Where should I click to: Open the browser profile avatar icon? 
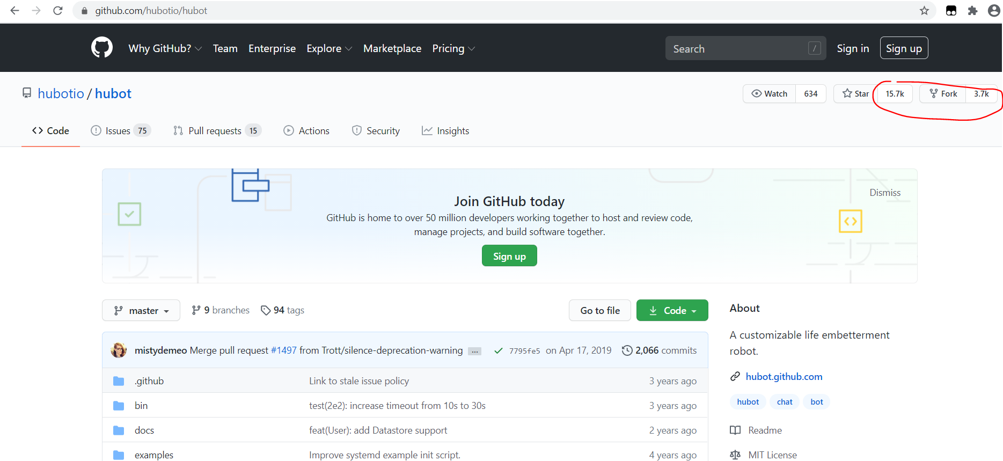tap(994, 11)
